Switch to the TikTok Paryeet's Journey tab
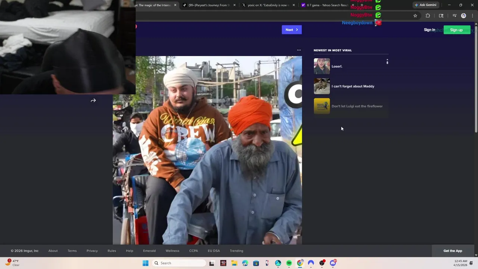 [209, 5]
